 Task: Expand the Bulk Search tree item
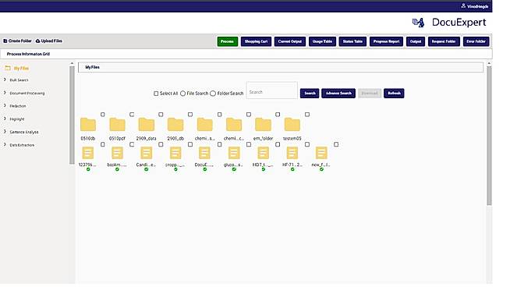coord(19,80)
